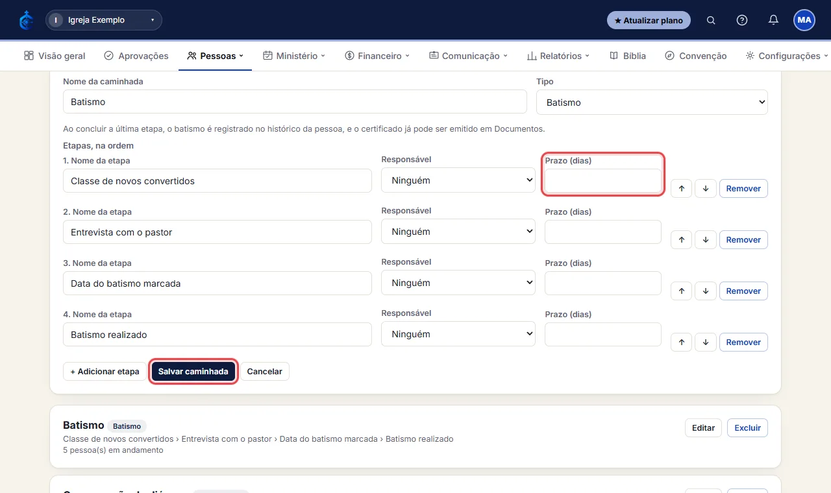831x493 pixels.
Task: Click Cancelar button
Action: (x=265, y=372)
